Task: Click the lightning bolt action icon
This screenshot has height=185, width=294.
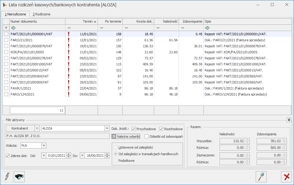Action: click(x=7, y=176)
